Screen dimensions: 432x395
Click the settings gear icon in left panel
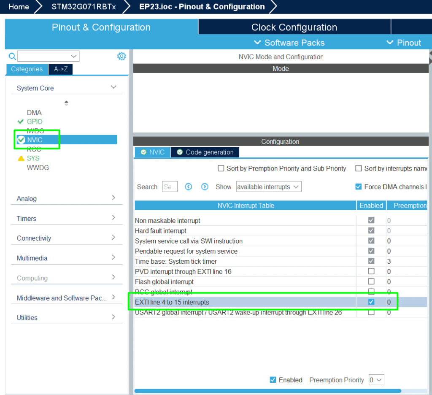pos(121,56)
